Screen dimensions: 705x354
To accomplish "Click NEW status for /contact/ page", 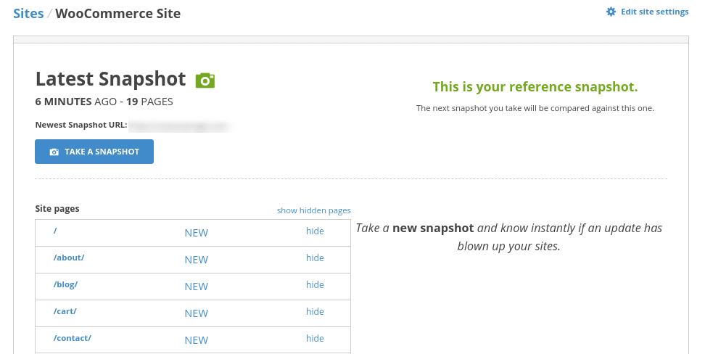I will [196, 340].
